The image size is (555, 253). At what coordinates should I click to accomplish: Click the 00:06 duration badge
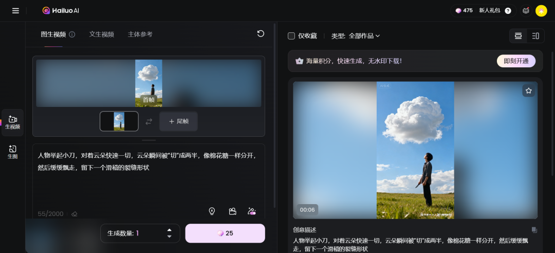[x=307, y=210]
